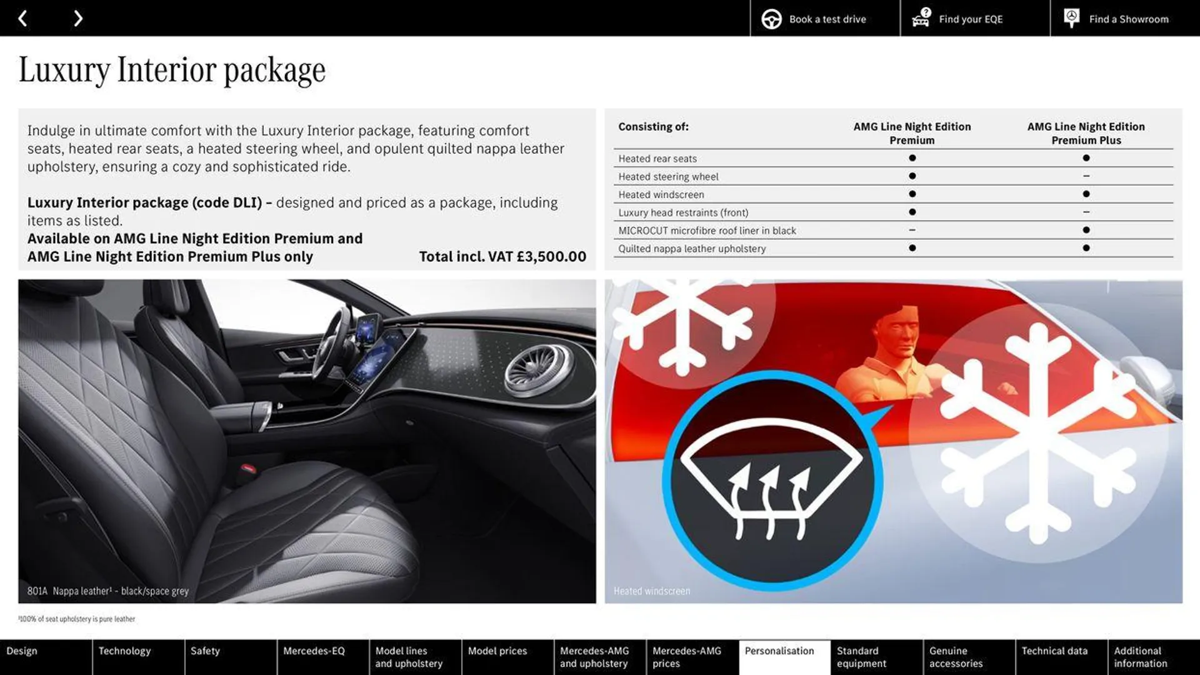The height and width of the screenshot is (675, 1200).
Task: Click '801A Nappa leather' image caption
Action: pyautogui.click(x=107, y=591)
